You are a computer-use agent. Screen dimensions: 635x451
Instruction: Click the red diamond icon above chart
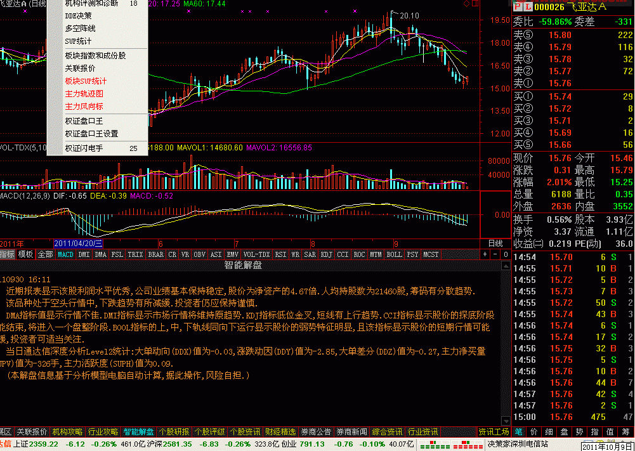tap(466, 4)
